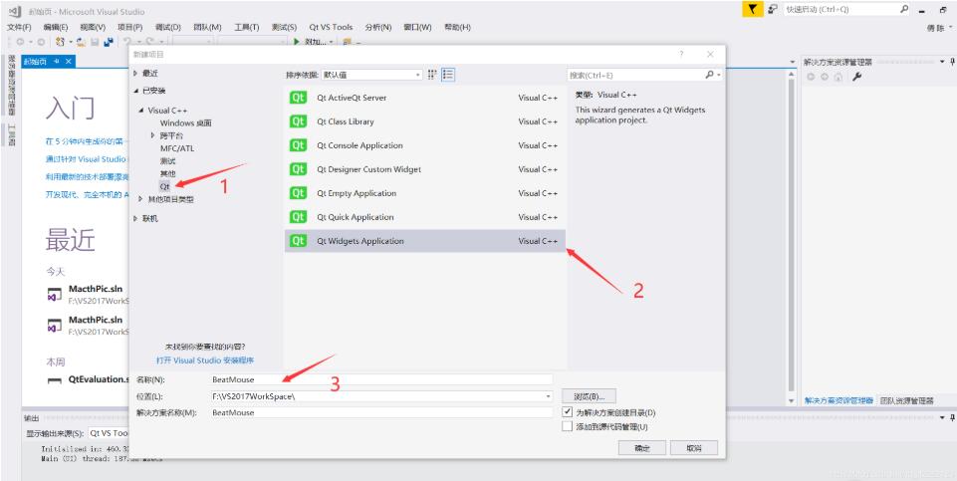The width and height of the screenshot is (957, 481).
Task: Expand the Online node in the tree
Action: (x=135, y=218)
